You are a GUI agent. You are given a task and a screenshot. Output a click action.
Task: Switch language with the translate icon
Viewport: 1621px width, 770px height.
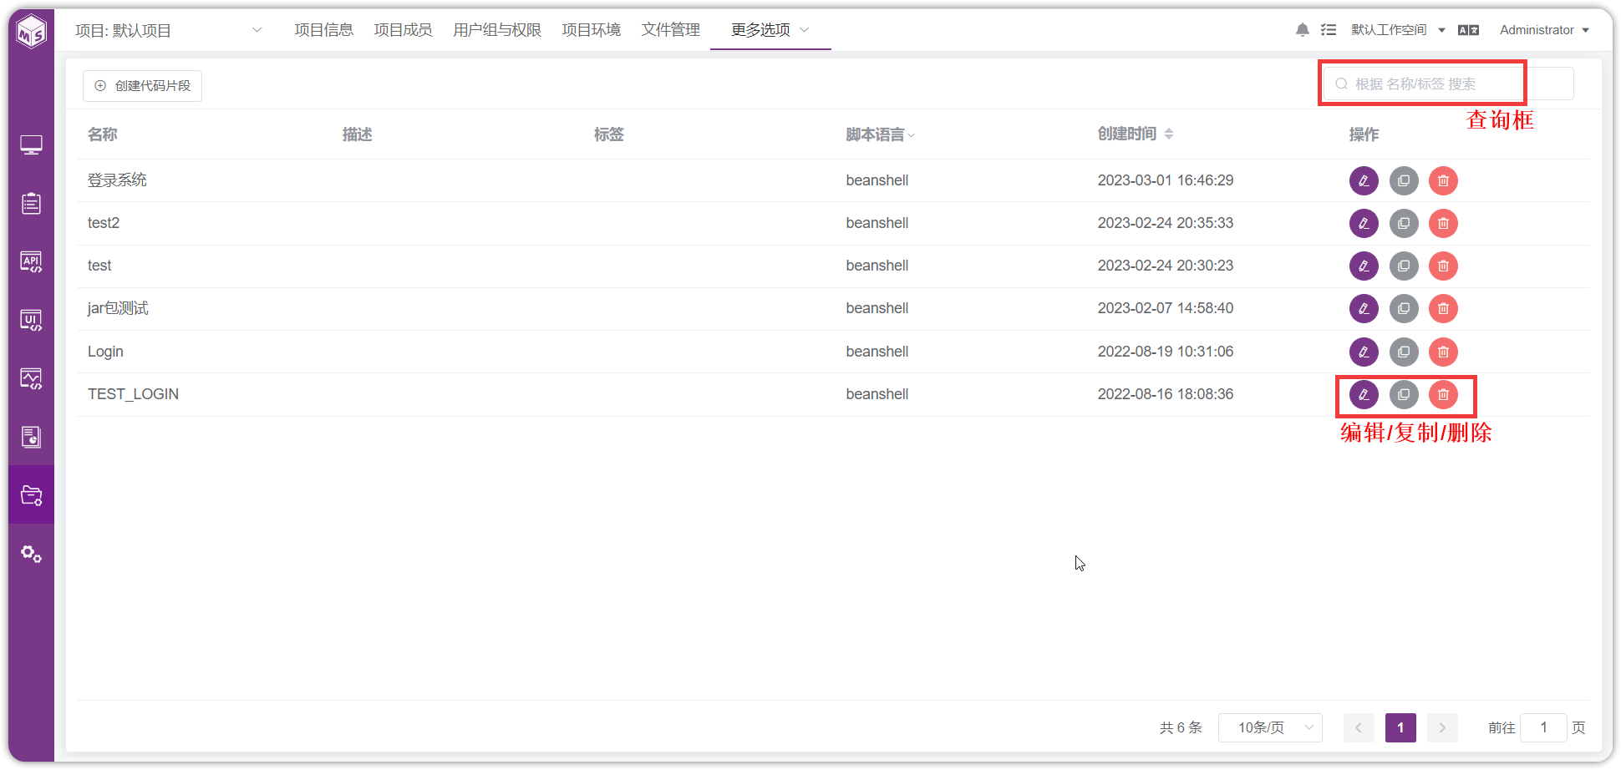coord(1468,30)
